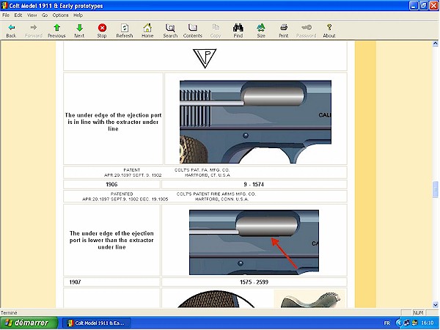
Task: Click the Password key icon
Action: [x=306, y=30]
